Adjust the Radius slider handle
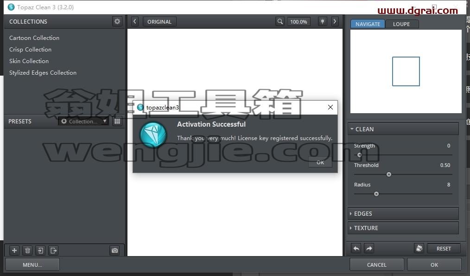 [376, 194]
